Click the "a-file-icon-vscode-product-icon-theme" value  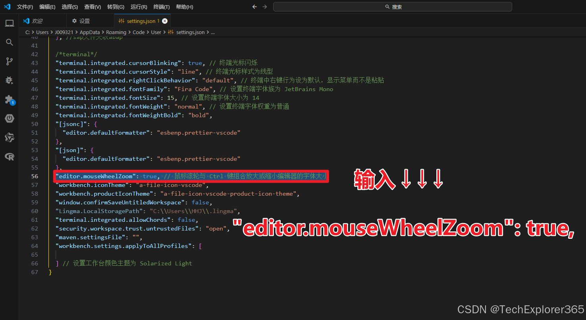[229, 194]
